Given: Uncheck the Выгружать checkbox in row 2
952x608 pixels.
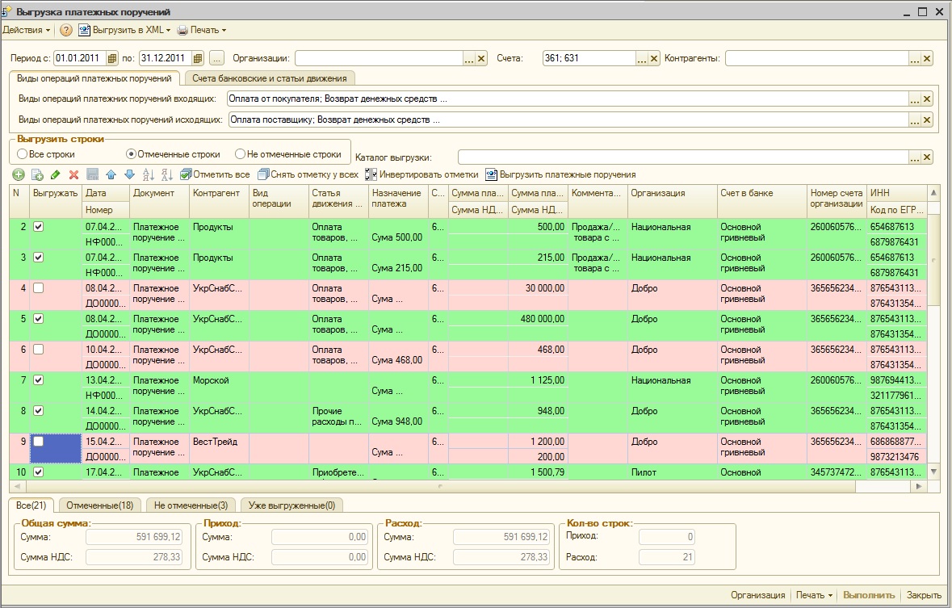Looking at the screenshot, I should 38,227.
